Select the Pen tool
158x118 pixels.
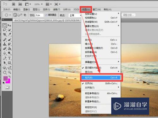click(x=5, y=58)
